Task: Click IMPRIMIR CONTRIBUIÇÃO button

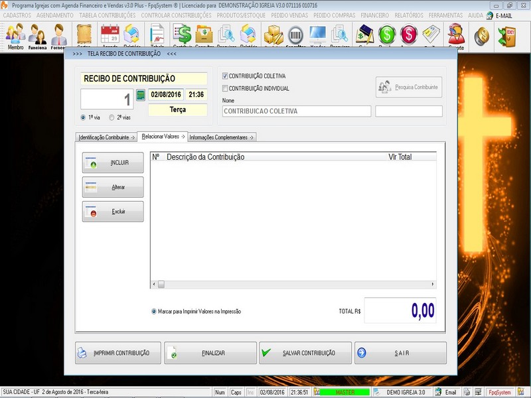Action: (x=118, y=353)
